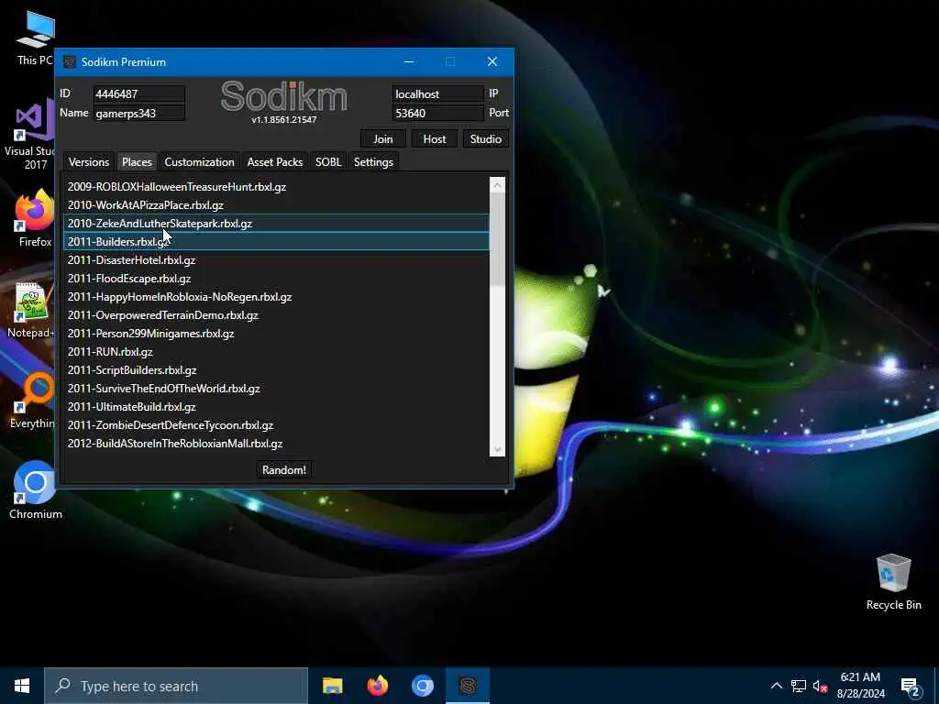939x704 pixels.
Task: Select 2011-ZombieDesertDefenceTycoon.rbxl.gz
Action: [x=276, y=425]
